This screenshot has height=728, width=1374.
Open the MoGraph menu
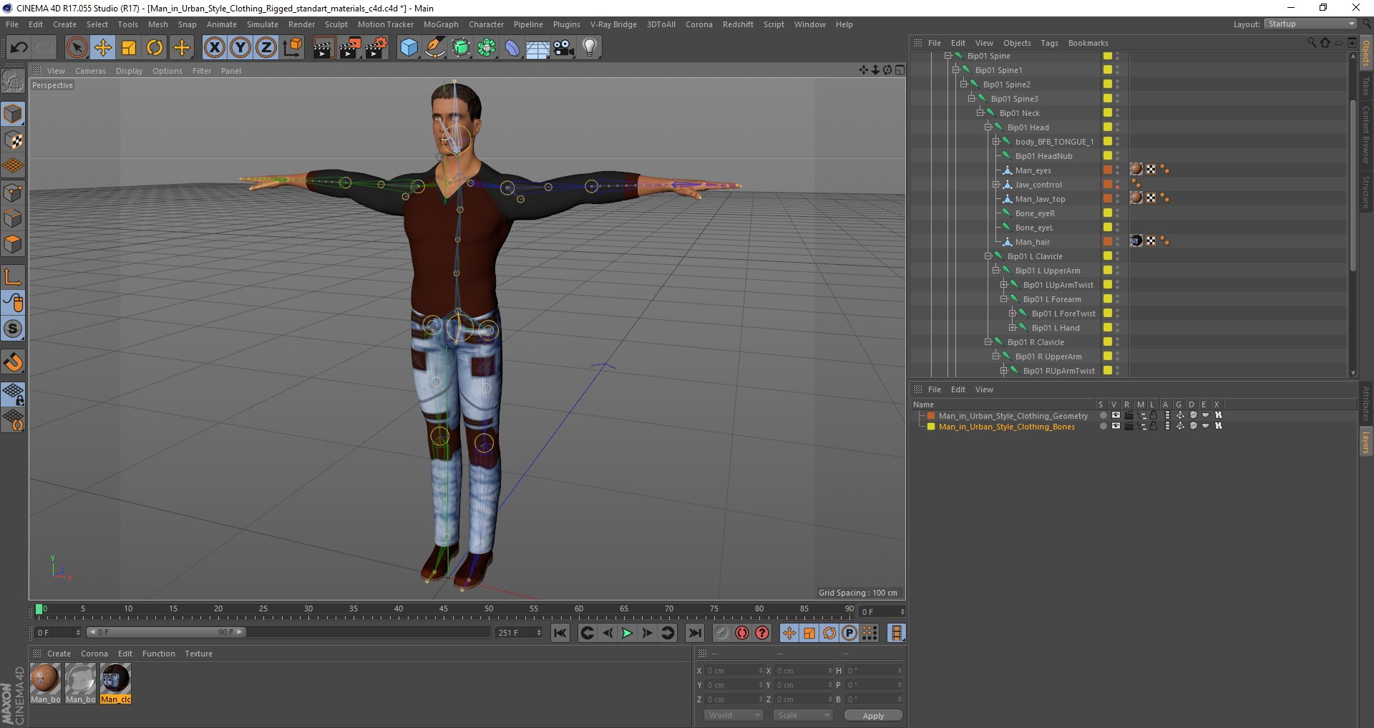(x=441, y=24)
